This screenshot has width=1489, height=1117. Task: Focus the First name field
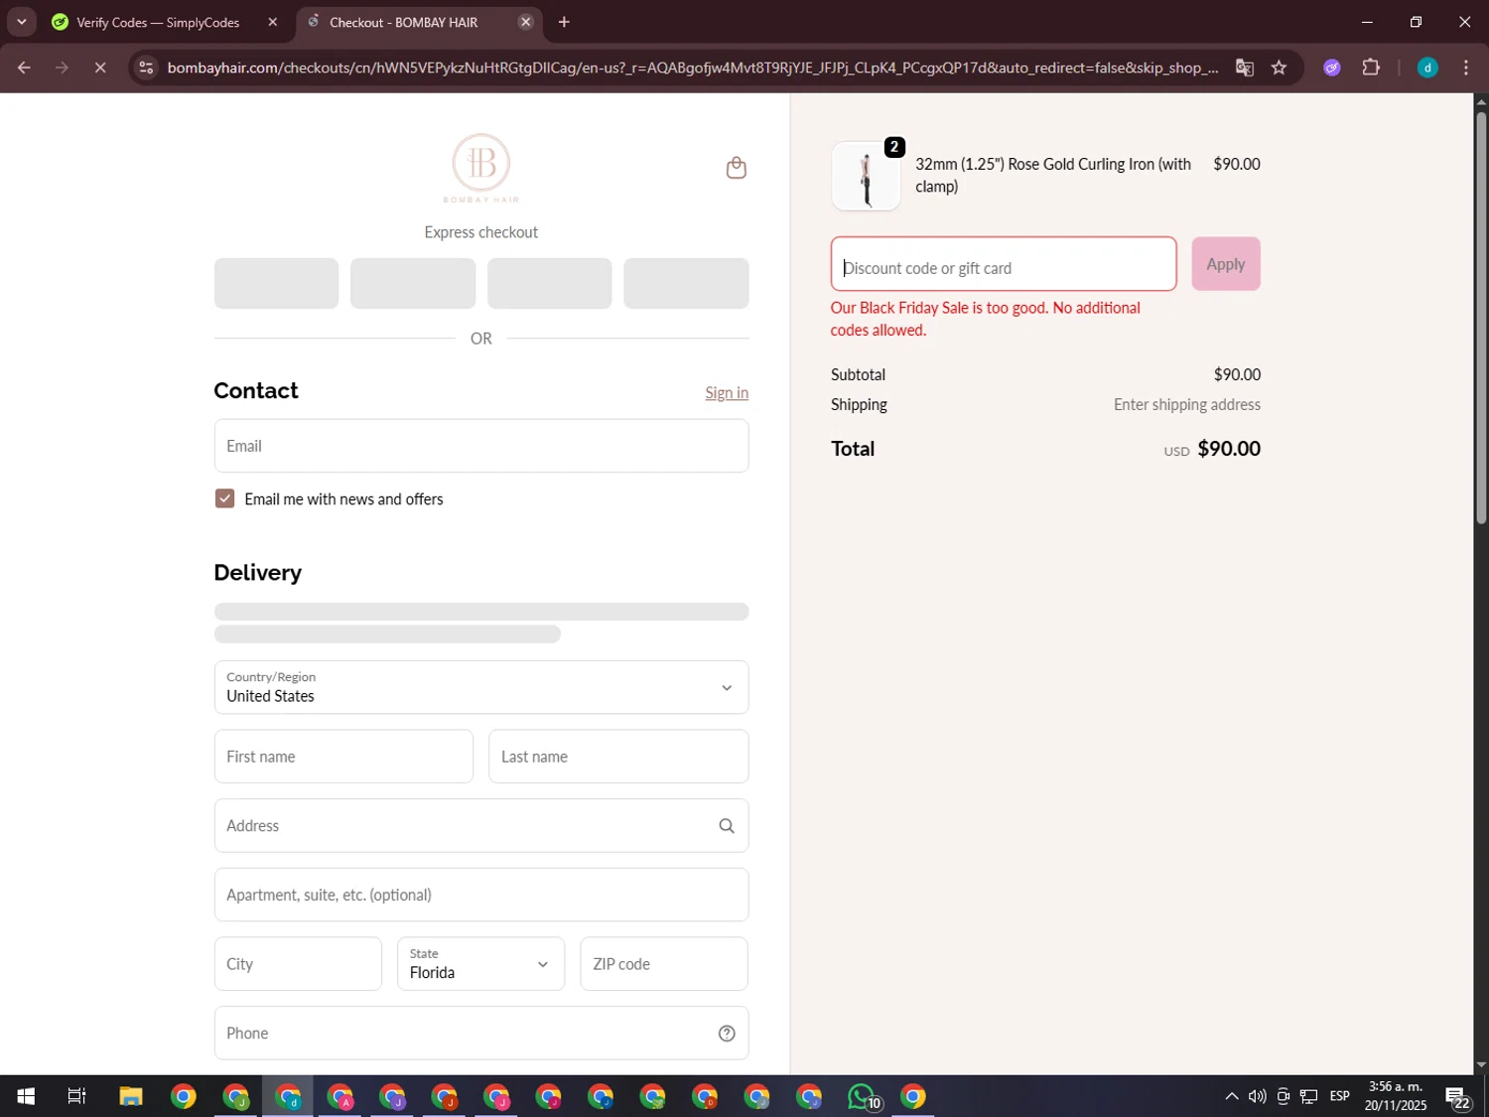click(x=343, y=757)
